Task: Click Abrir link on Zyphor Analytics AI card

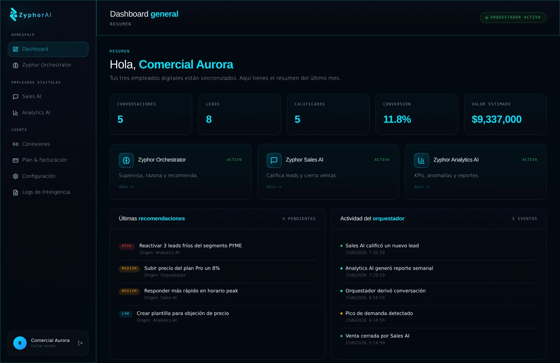Action: (x=421, y=187)
